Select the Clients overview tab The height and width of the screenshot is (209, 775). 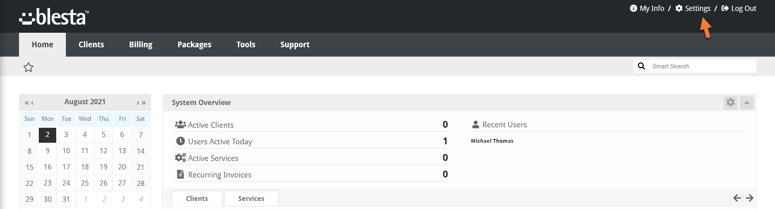tap(197, 198)
